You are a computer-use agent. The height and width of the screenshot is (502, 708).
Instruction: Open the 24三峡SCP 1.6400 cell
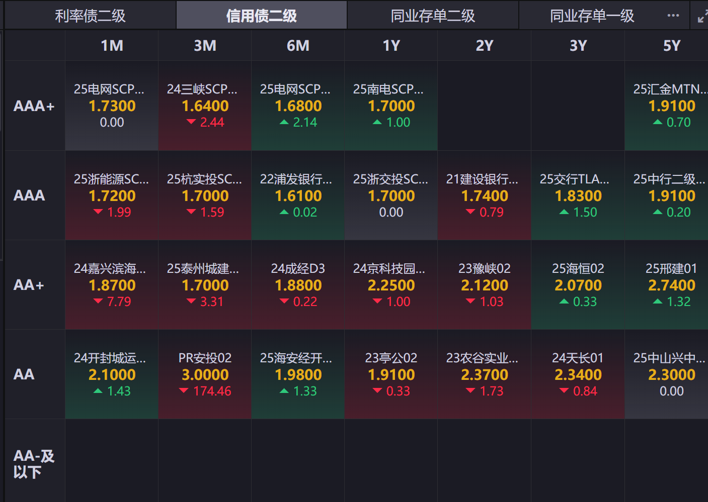coord(205,106)
